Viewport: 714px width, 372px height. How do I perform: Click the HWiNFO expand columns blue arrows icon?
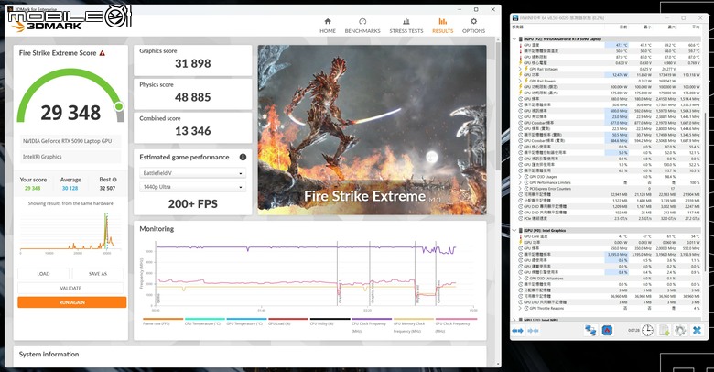point(518,331)
